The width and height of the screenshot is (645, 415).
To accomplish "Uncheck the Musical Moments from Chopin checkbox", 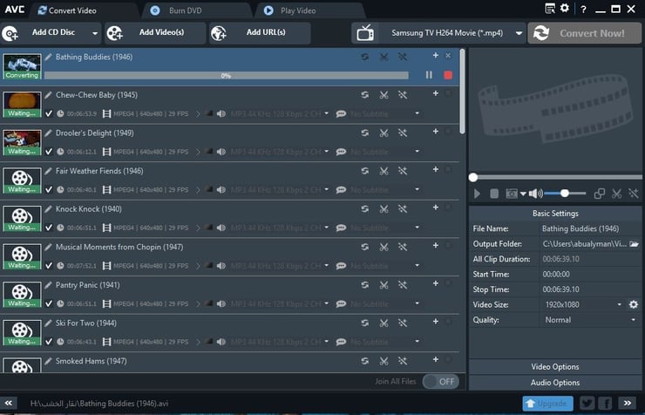I will click(x=49, y=266).
